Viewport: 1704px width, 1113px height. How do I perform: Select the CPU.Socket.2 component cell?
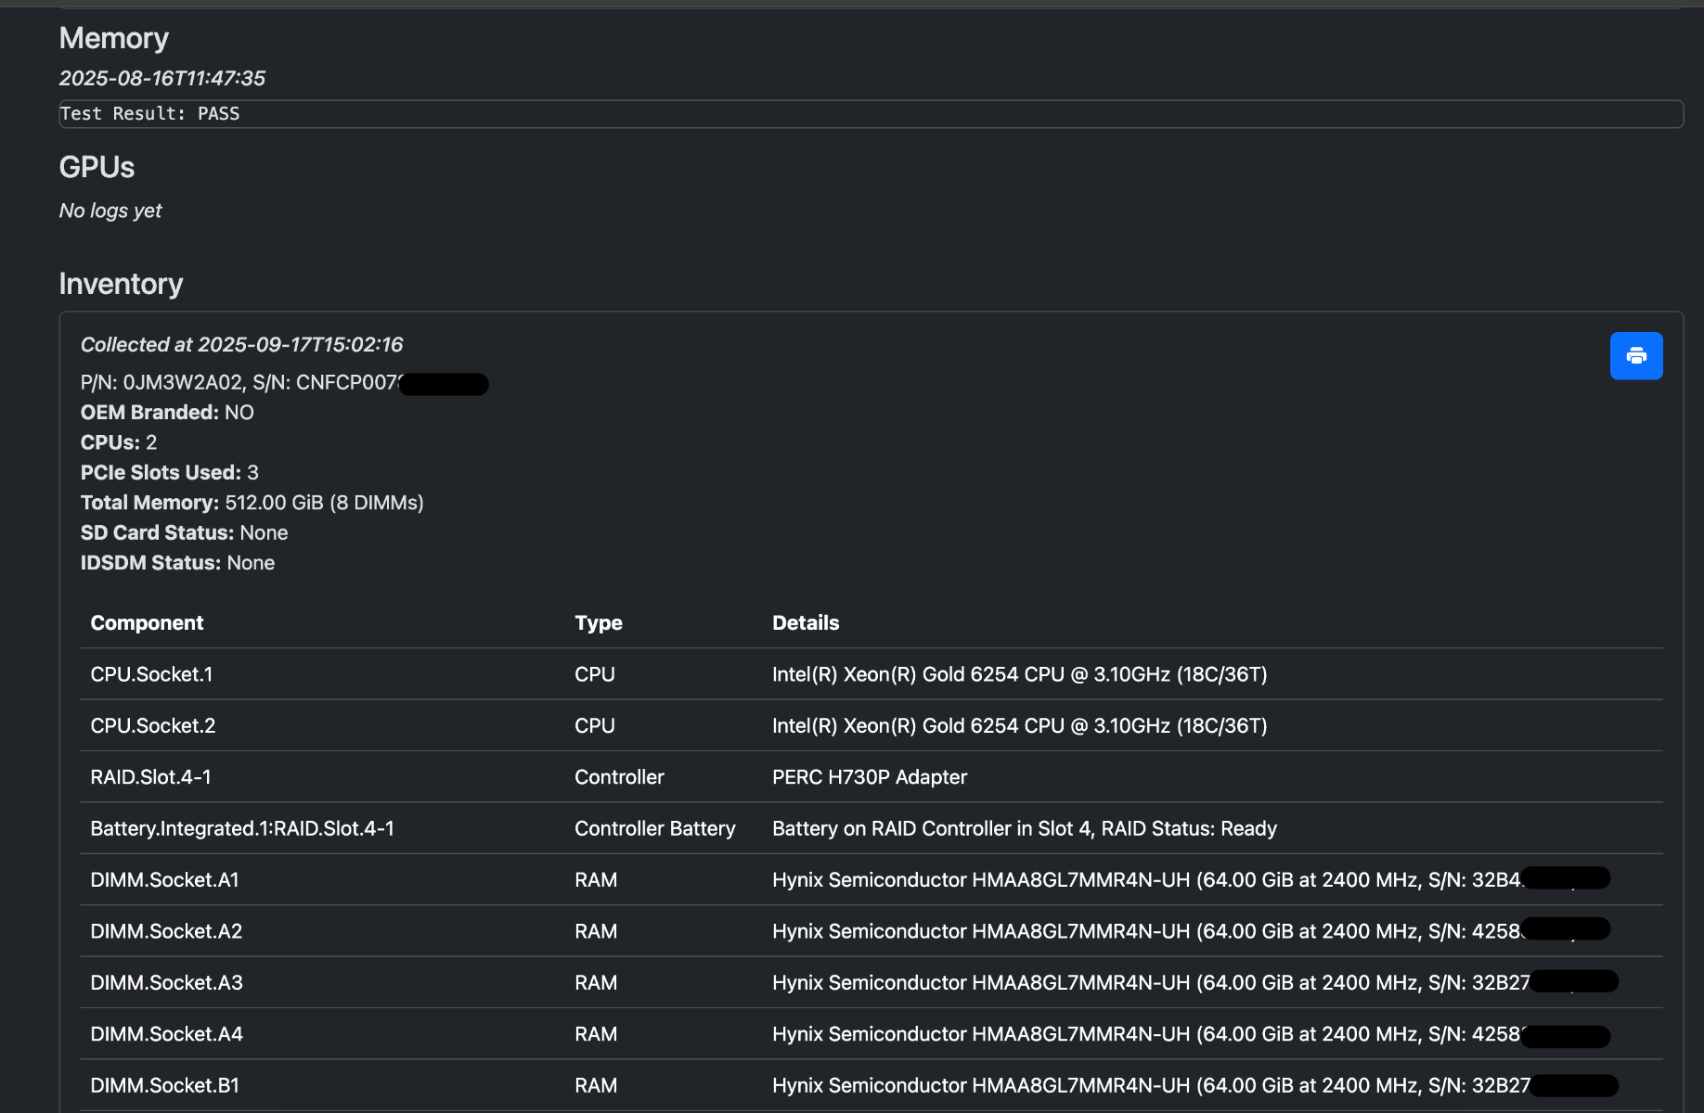(152, 726)
